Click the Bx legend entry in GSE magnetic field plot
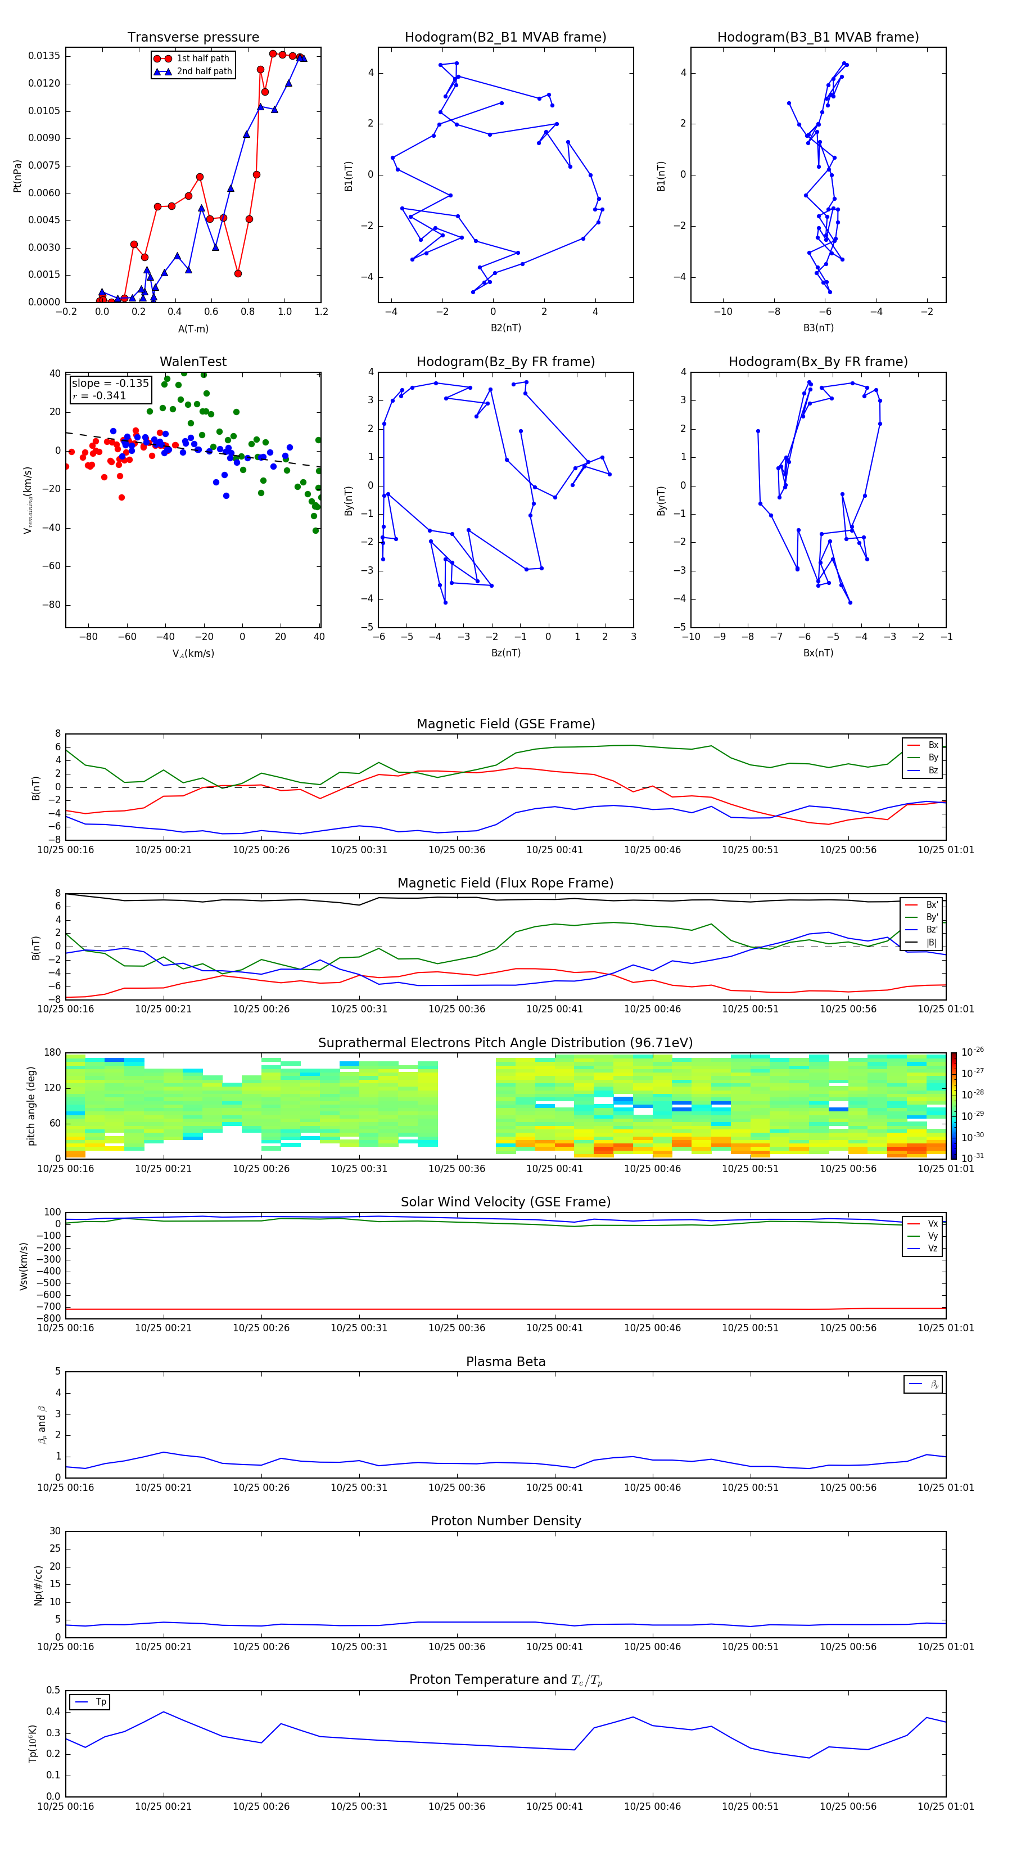Viewport: 1012px width, 1856px height. (x=923, y=745)
